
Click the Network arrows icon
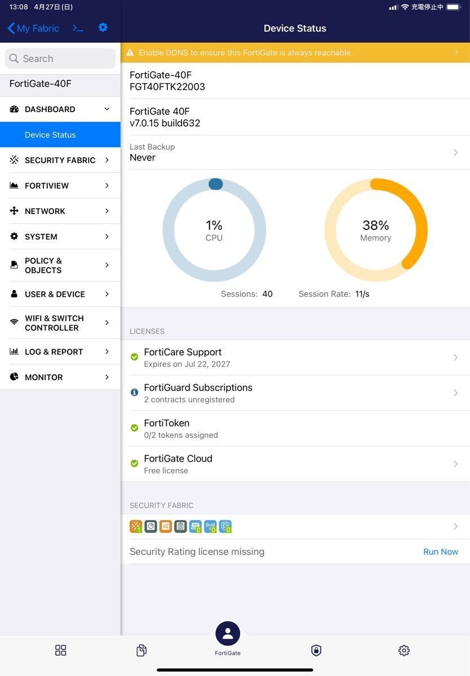pyautogui.click(x=15, y=211)
